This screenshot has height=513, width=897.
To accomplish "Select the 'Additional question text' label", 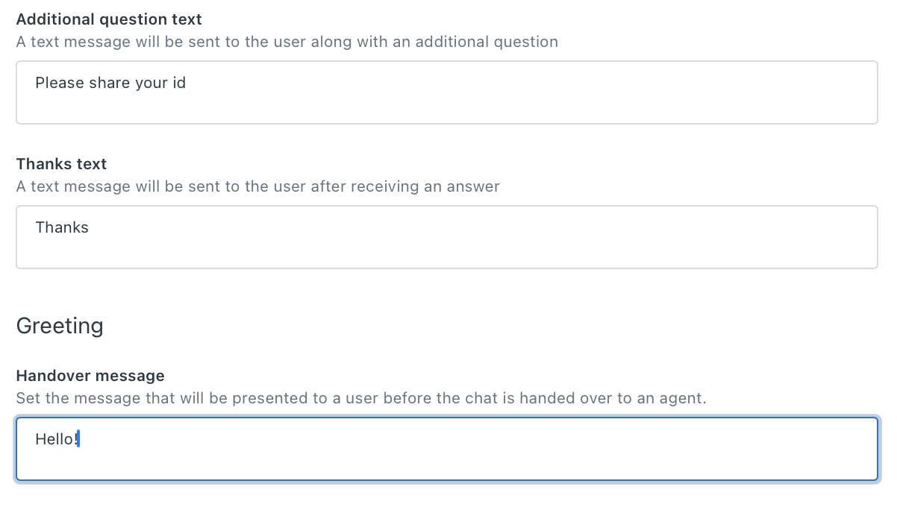I will 108,19.
